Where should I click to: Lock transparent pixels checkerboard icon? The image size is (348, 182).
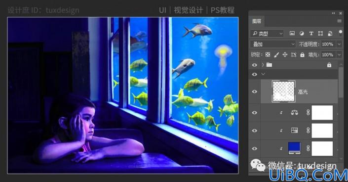pos(268,55)
